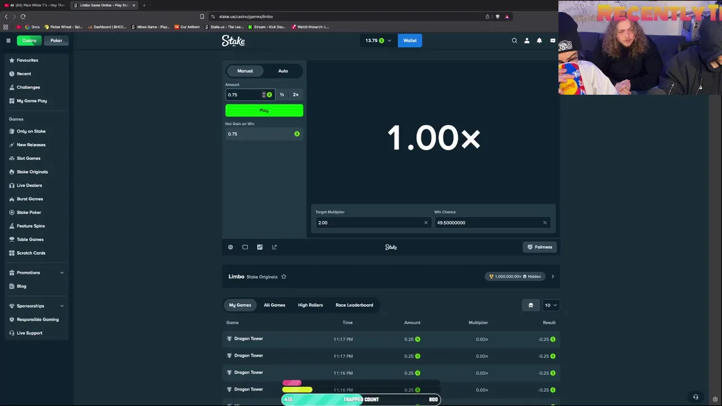This screenshot has height=406, width=722.
Task: Change the rows per page dropdown showing 10
Action: (x=551, y=305)
